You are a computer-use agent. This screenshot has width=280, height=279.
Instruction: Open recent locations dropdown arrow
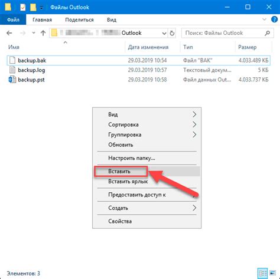click(34, 33)
